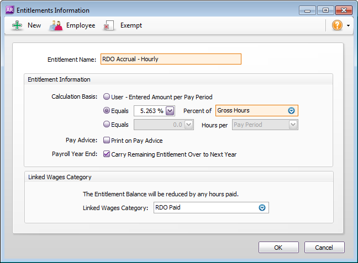Click the AR application icon in title bar

click(x=10, y=10)
